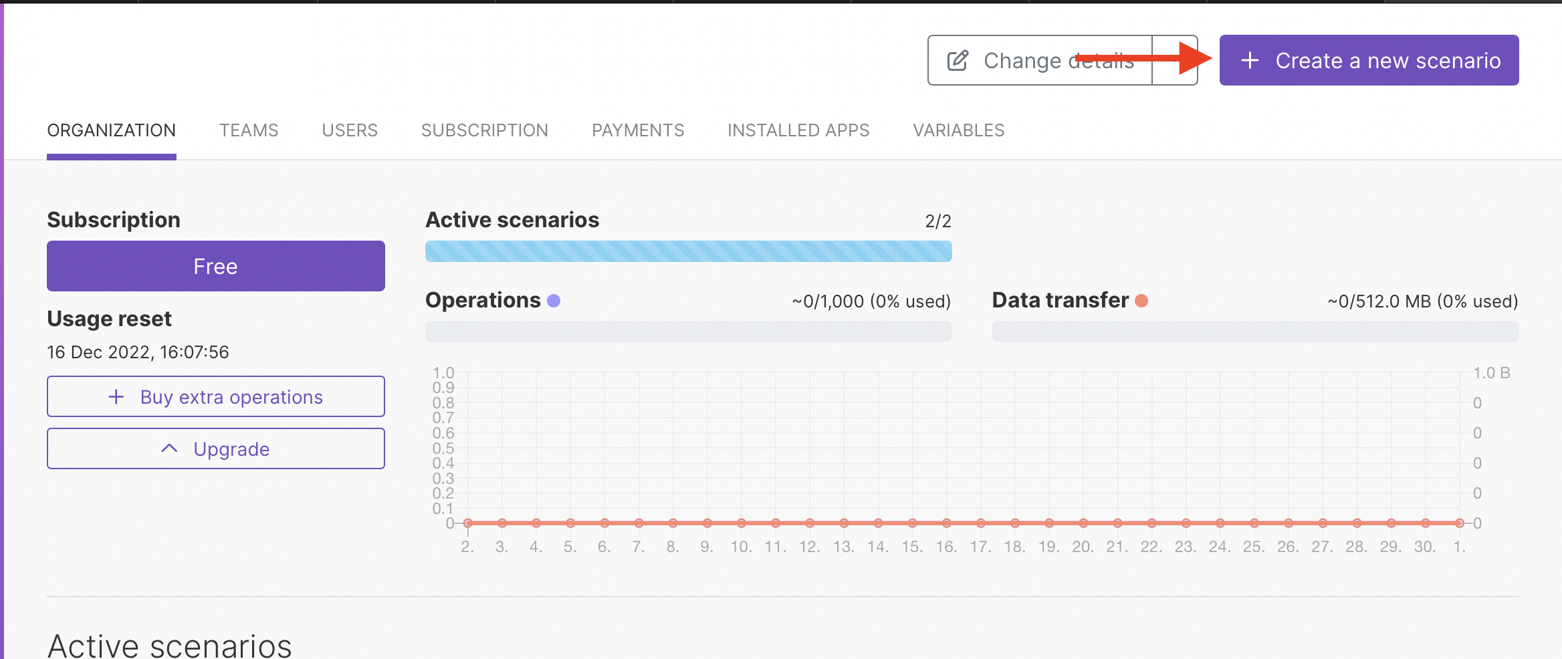
Task: Select the SUBSCRIPTION tab
Action: (x=485, y=130)
